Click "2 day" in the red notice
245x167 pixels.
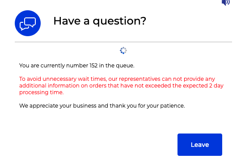(216, 86)
